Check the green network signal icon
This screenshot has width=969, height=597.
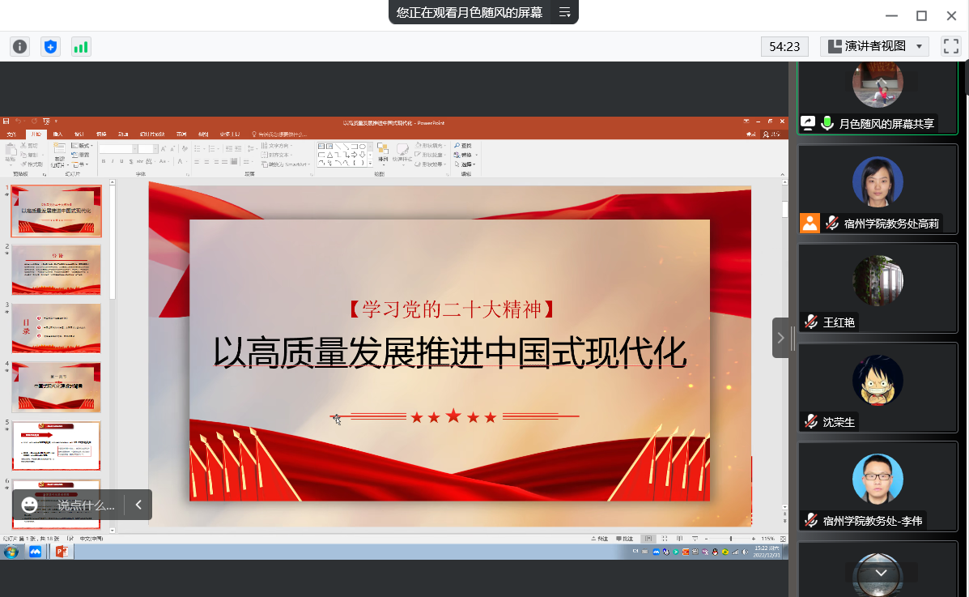(x=81, y=47)
